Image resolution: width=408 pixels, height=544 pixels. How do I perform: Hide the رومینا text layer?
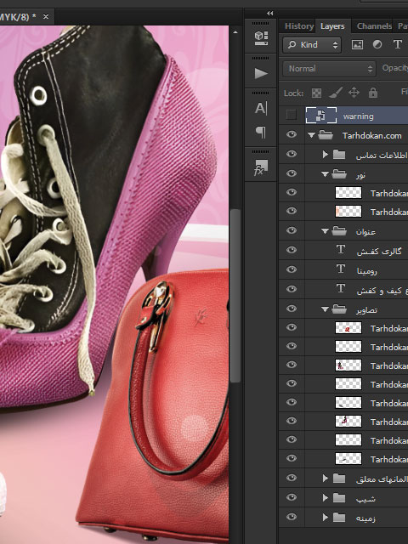click(x=292, y=269)
